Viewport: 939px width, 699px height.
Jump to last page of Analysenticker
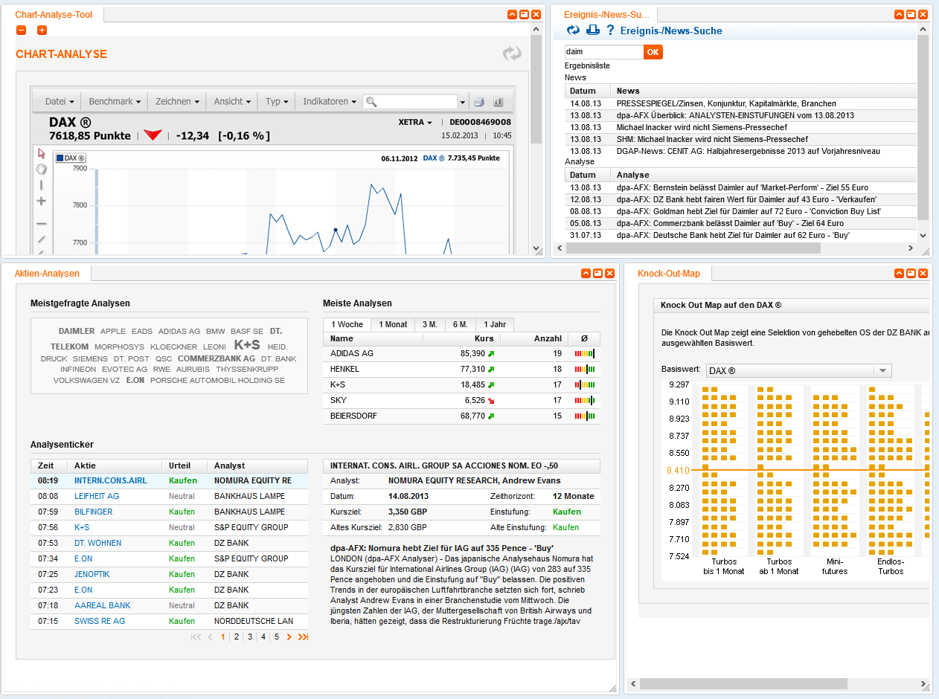click(x=303, y=637)
